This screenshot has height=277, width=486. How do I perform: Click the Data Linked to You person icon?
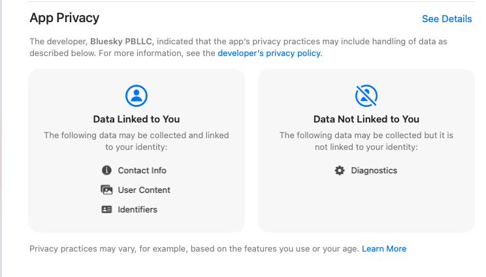tap(137, 96)
